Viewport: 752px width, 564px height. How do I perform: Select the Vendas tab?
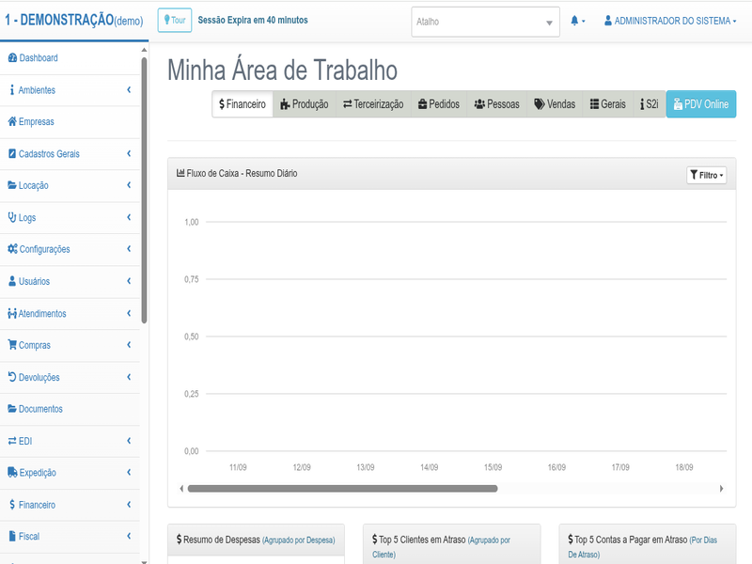tap(554, 104)
